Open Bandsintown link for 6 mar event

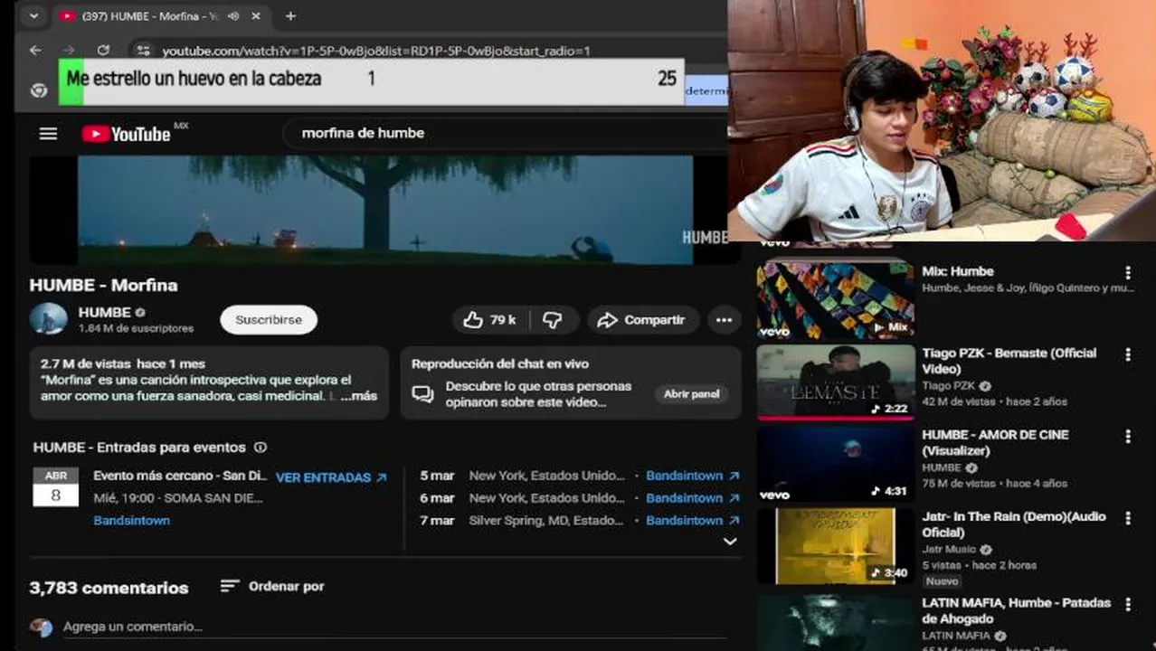pos(692,498)
